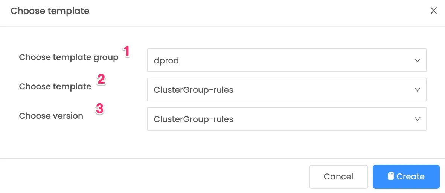
Task: Click the disk icon on Create button
Action: (x=391, y=176)
